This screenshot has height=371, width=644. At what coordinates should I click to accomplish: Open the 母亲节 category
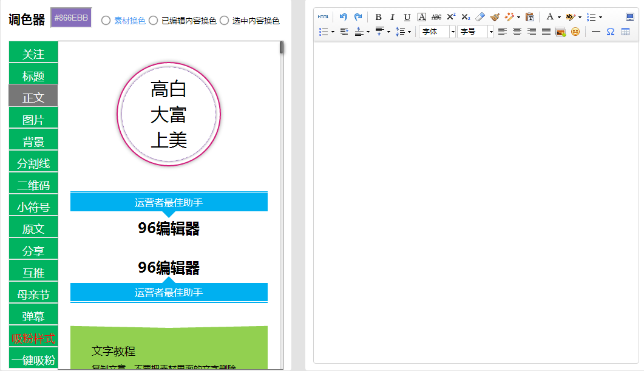click(x=33, y=292)
